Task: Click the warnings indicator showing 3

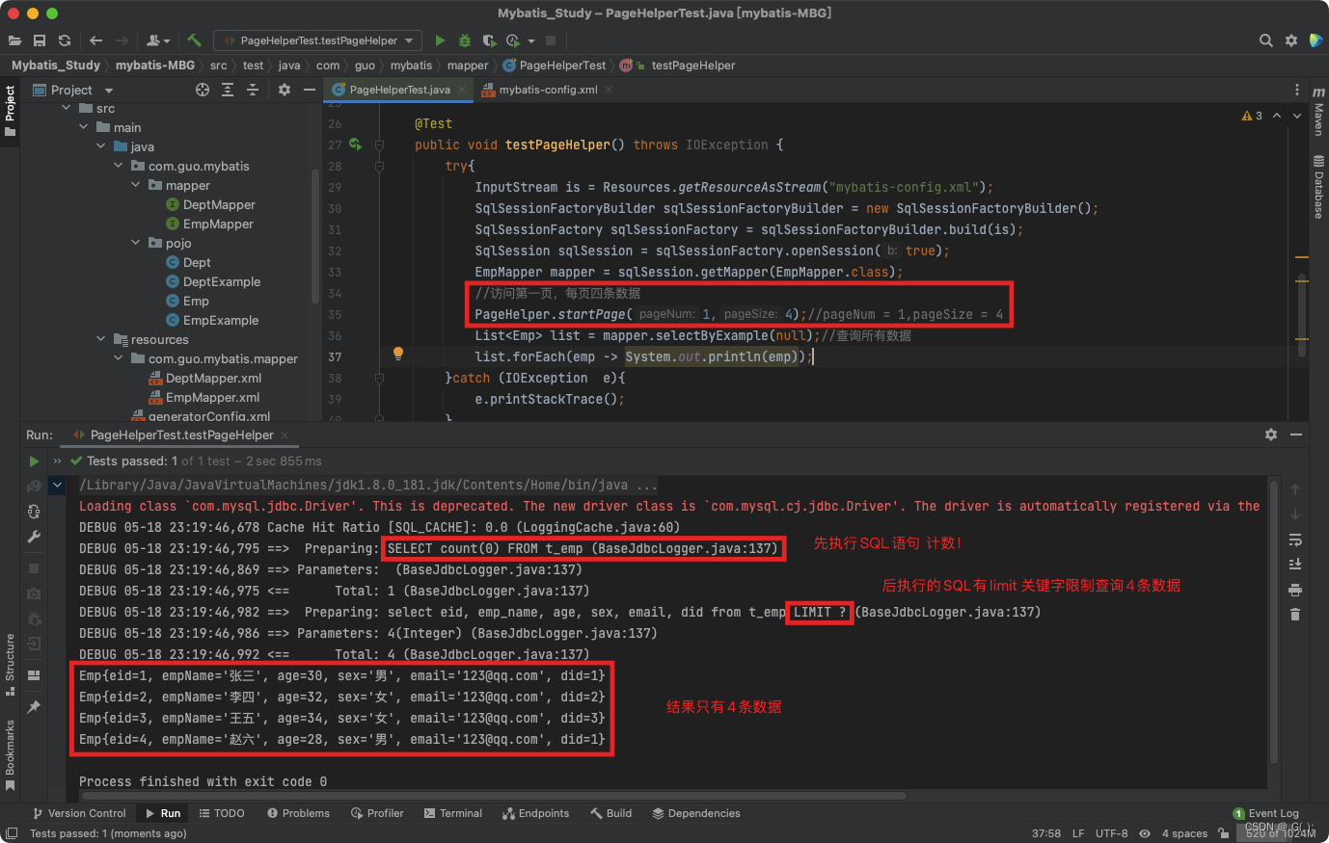Action: (x=1252, y=116)
